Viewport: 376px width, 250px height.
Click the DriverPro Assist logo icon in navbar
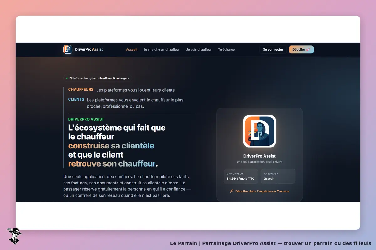click(x=68, y=49)
